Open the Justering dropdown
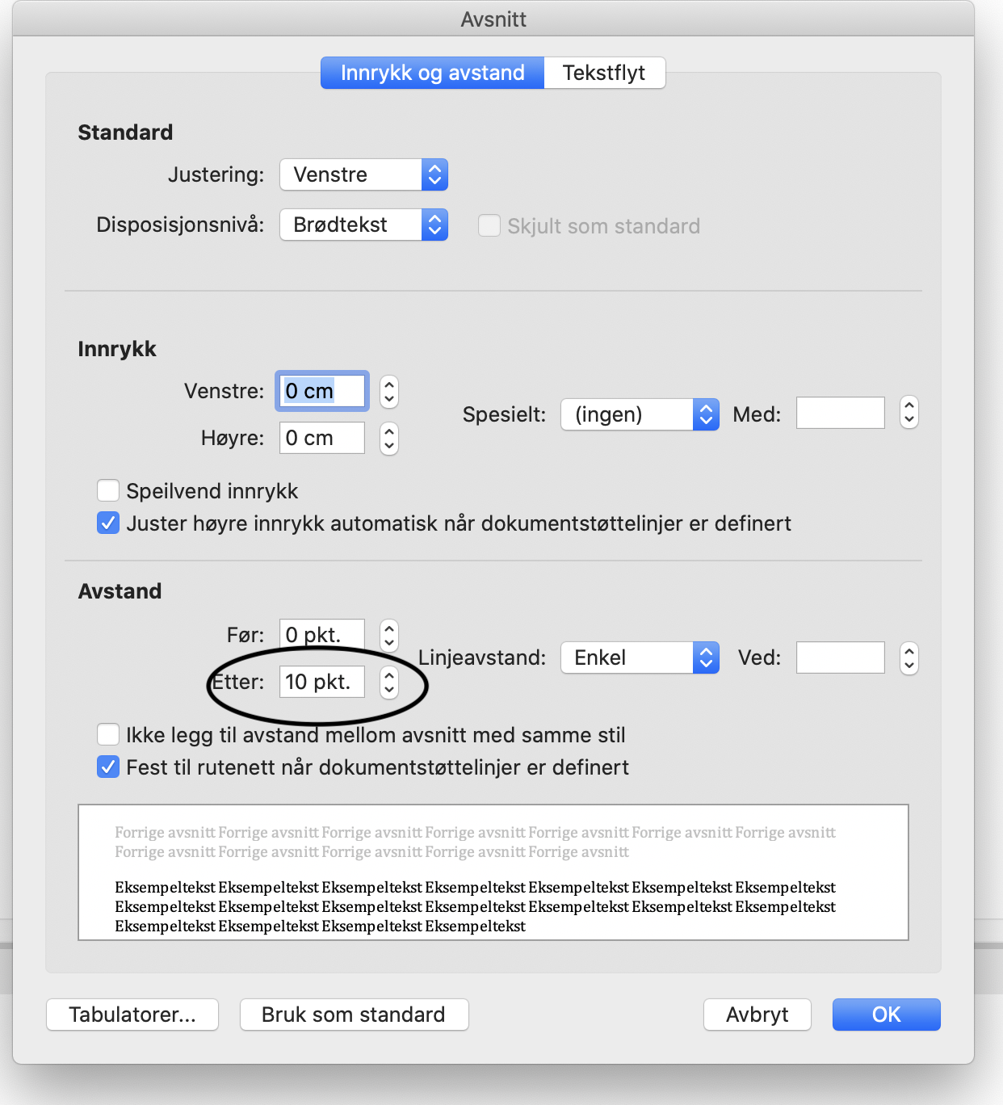 pyautogui.click(x=363, y=174)
